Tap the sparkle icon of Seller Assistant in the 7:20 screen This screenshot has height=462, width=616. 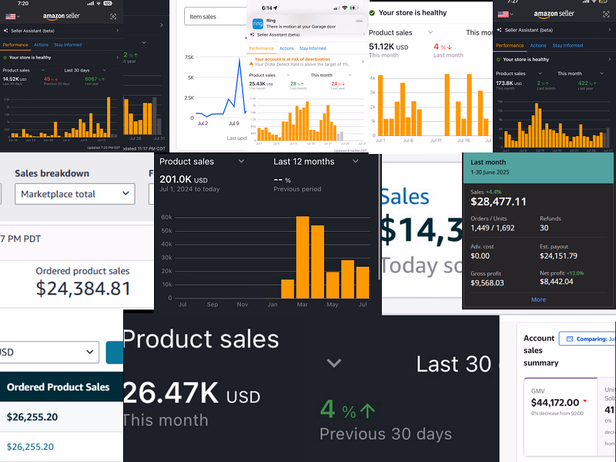(x=6, y=31)
